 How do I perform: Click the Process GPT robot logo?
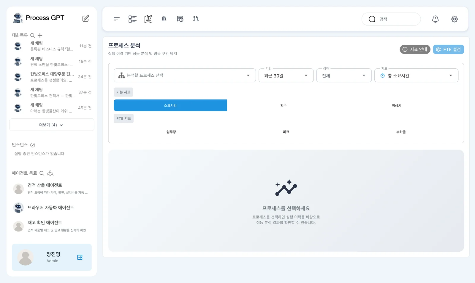click(18, 18)
